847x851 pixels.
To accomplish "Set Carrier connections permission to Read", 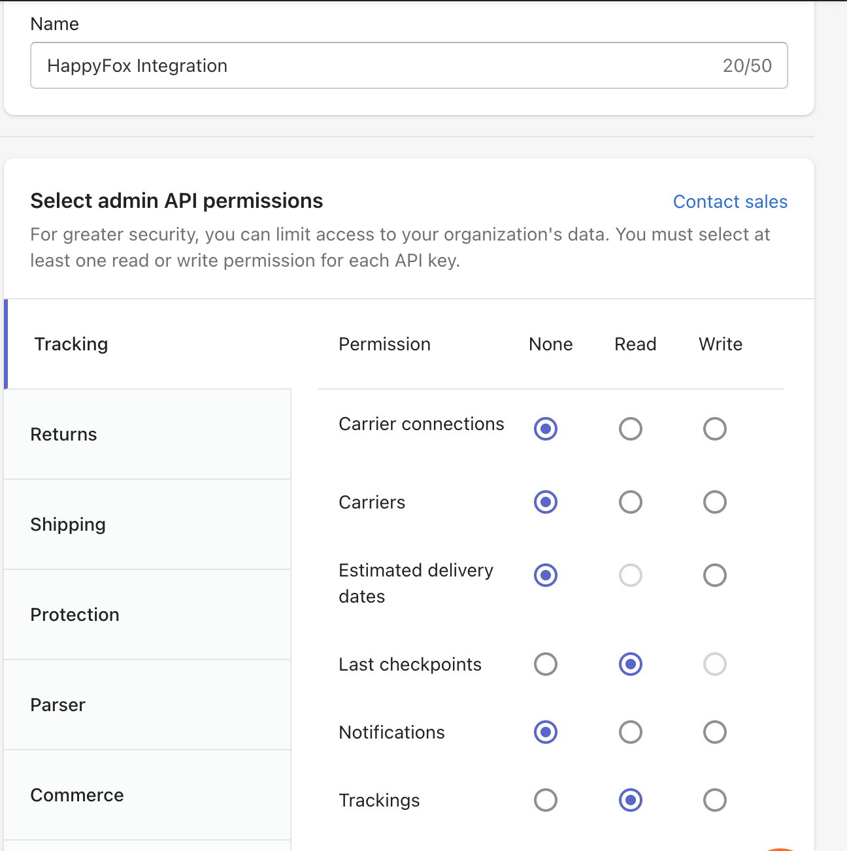I will tap(630, 429).
